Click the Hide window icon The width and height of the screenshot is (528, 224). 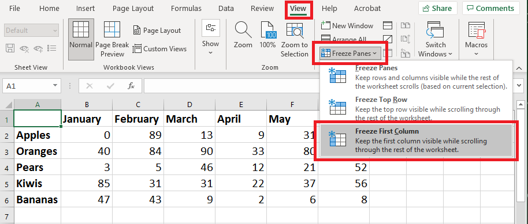click(x=388, y=39)
